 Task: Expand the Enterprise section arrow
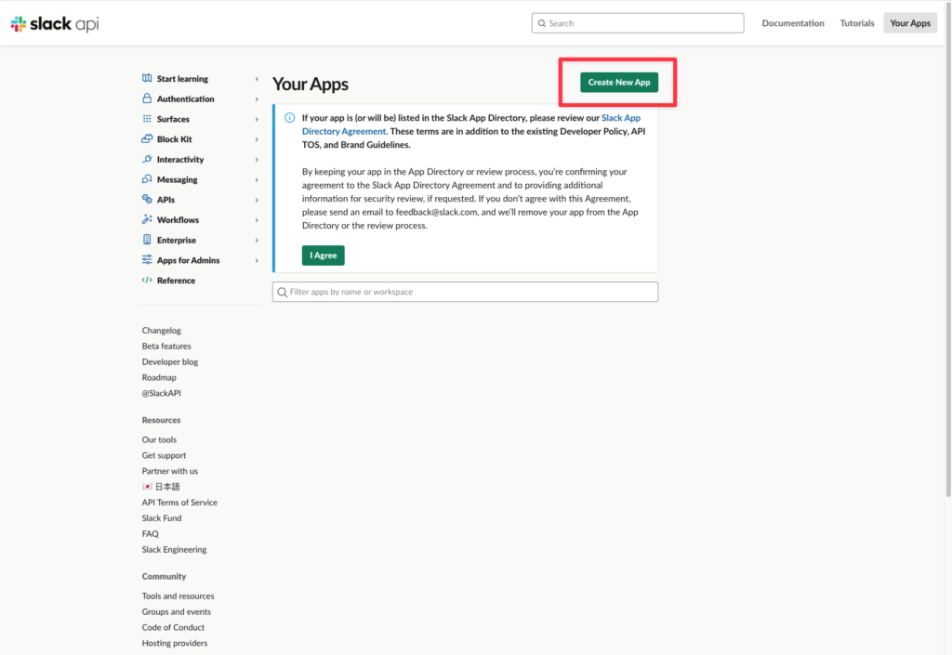click(257, 240)
